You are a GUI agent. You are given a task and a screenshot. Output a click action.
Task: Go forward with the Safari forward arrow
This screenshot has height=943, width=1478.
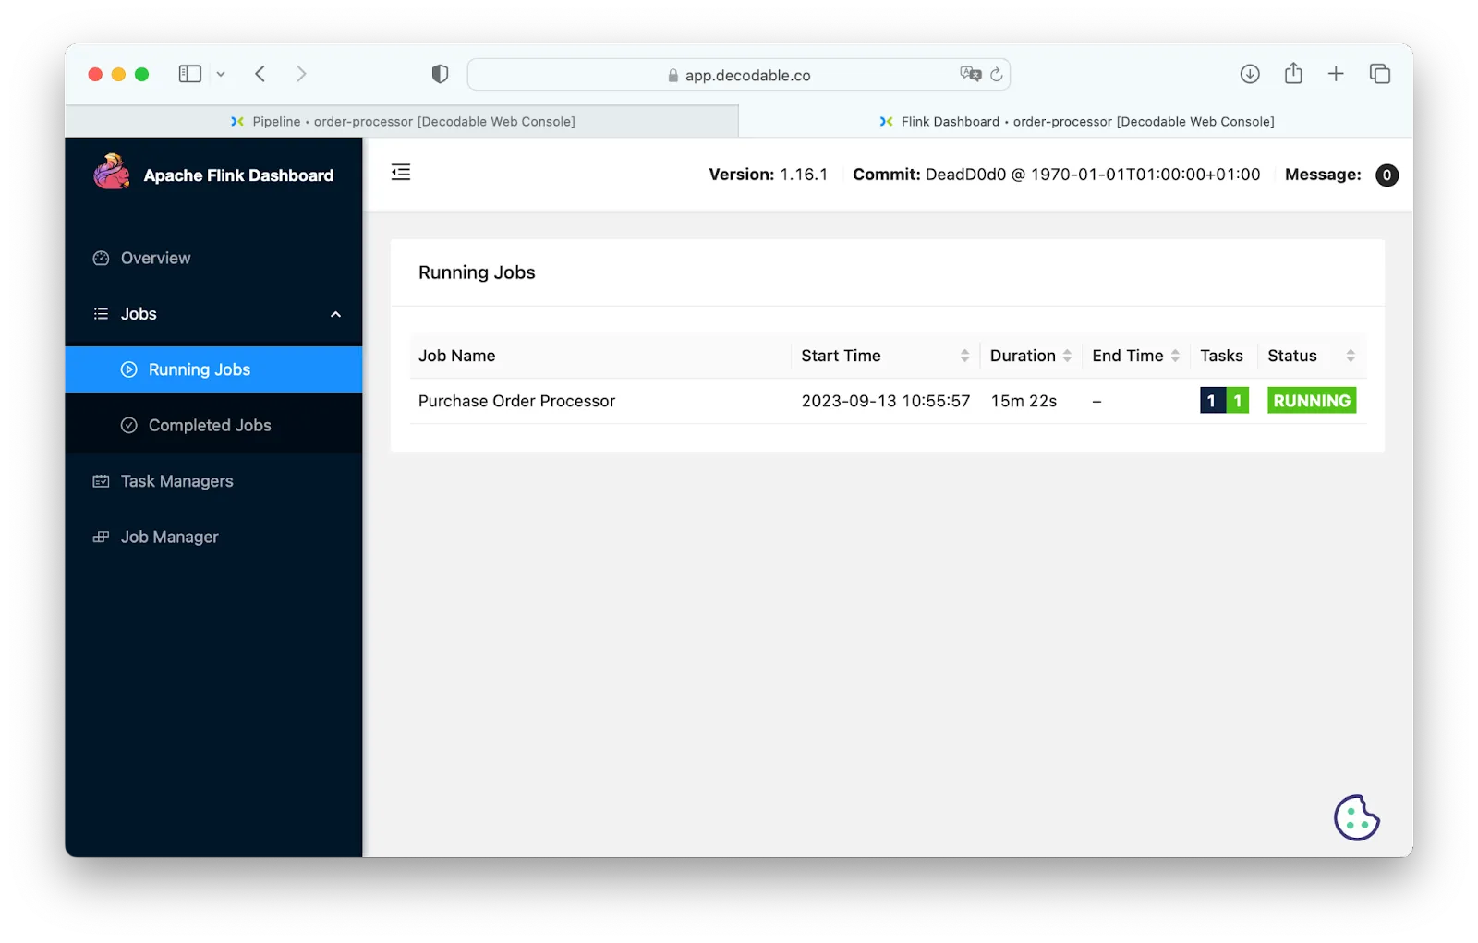coord(301,74)
